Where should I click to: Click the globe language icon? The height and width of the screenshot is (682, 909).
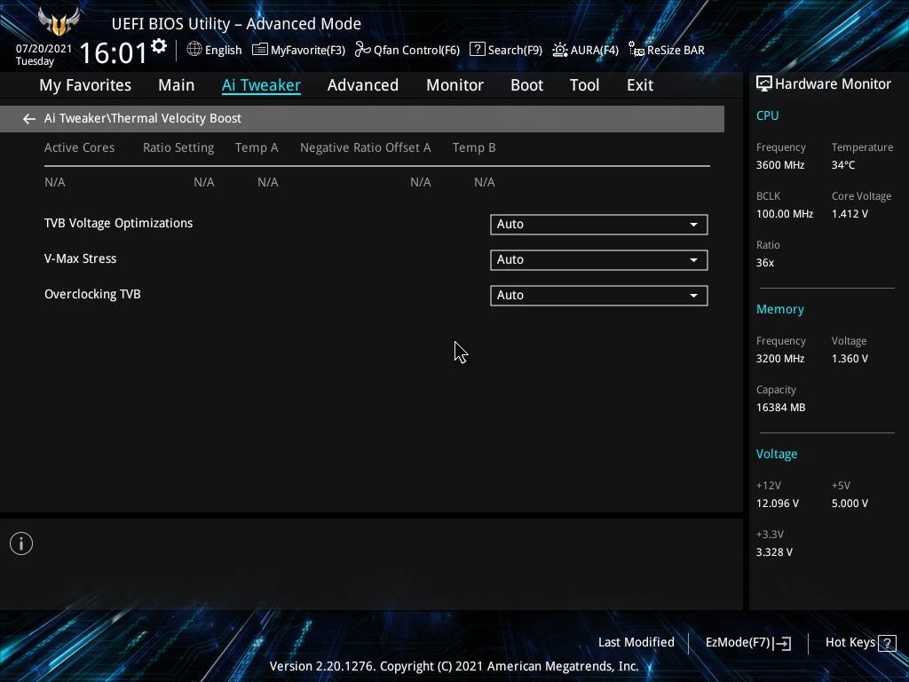pyautogui.click(x=194, y=50)
